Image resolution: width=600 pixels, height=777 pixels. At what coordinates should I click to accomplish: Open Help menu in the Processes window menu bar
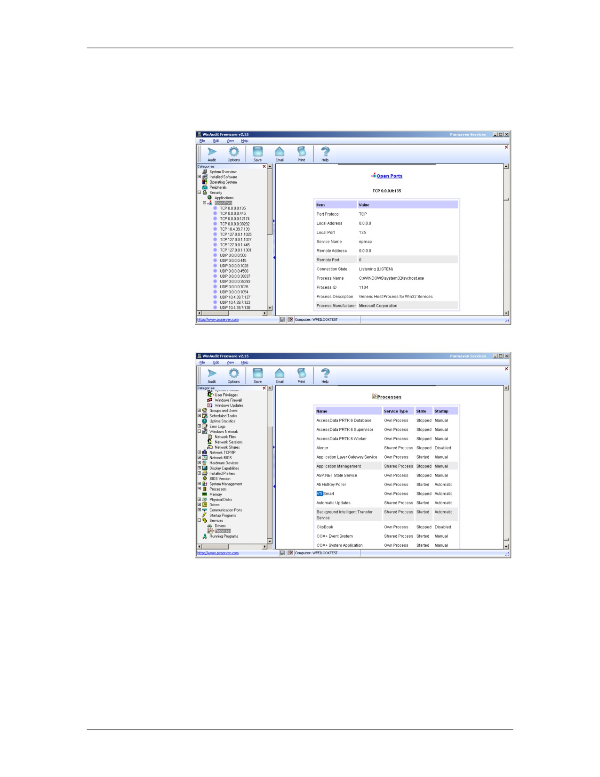click(245, 363)
